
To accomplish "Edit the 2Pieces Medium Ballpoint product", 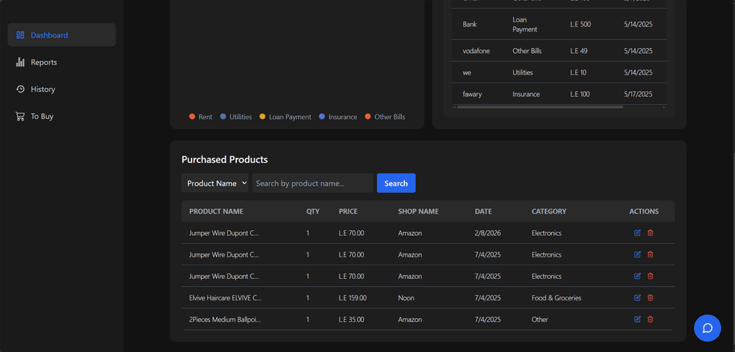I will tap(637, 319).
